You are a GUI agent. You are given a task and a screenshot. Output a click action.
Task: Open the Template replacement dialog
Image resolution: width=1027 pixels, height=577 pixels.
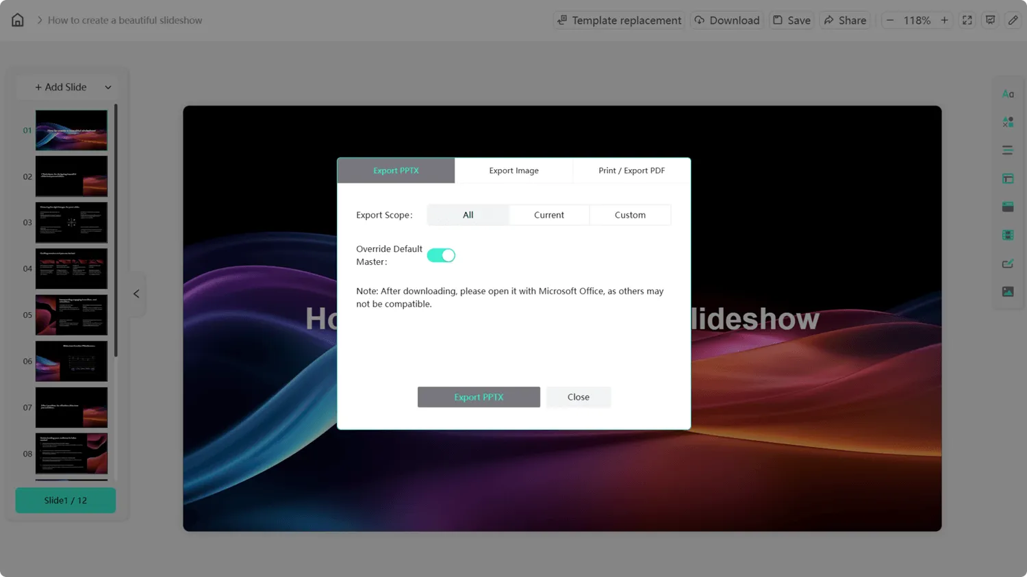click(618, 20)
